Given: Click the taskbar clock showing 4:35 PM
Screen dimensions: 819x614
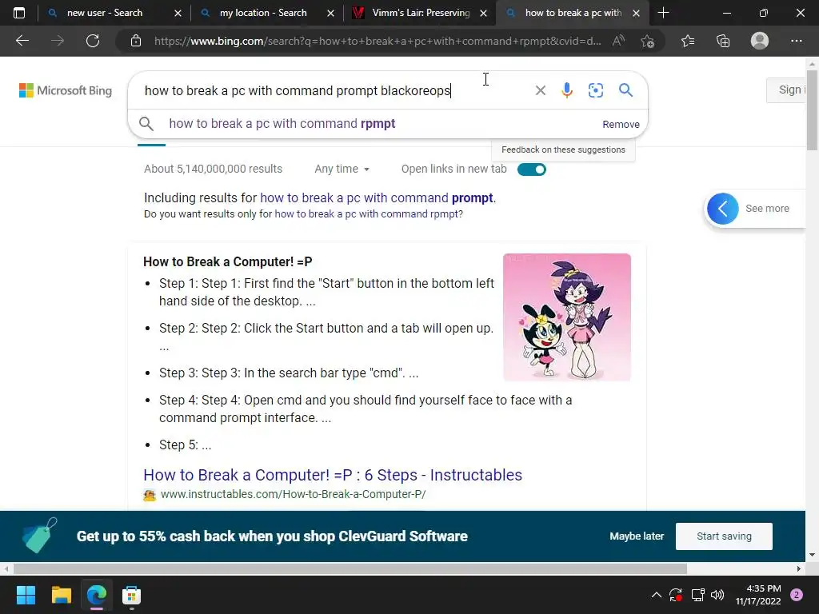Looking at the screenshot, I should point(758,595).
